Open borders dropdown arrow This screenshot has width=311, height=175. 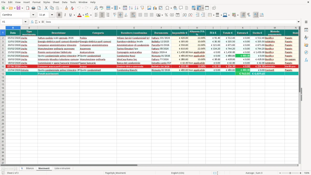[213, 15]
